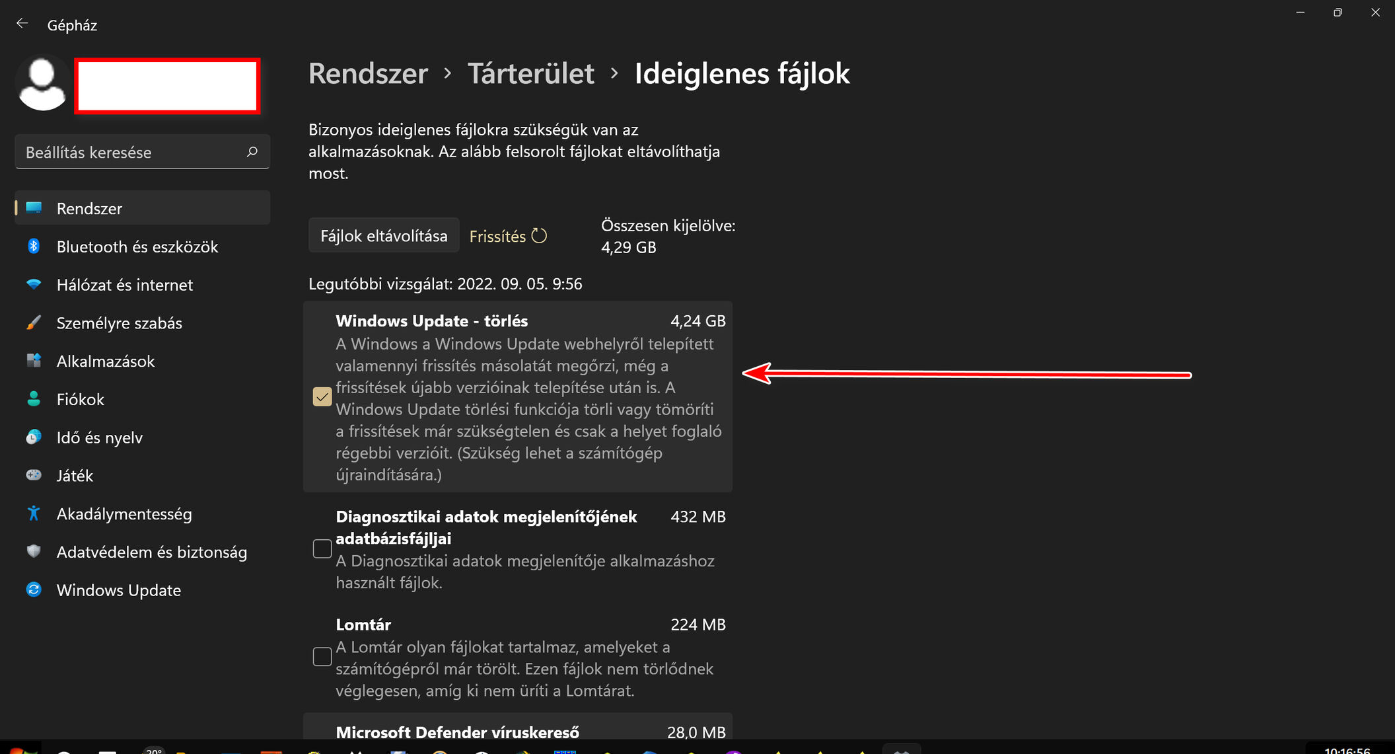The image size is (1395, 754).
Task: Click the refresh circular arrow icon
Action: (x=539, y=236)
